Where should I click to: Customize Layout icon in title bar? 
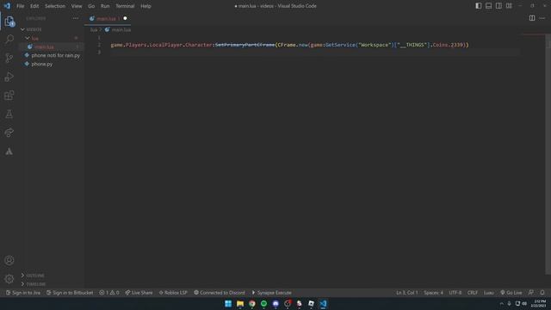pyautogui.click(x=509, y=6)
